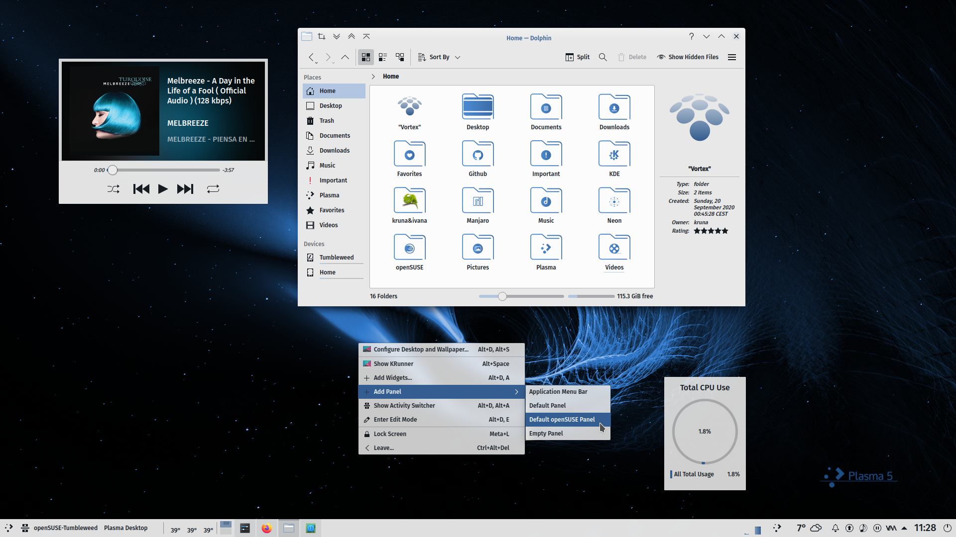The width and height of the screenshot is (956, 537).
Task: Expand the Add Panel submenu
Action: (442, 392)
